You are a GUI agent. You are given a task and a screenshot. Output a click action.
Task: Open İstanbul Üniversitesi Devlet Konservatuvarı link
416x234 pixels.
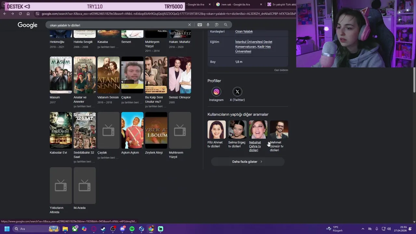(253, 44)
